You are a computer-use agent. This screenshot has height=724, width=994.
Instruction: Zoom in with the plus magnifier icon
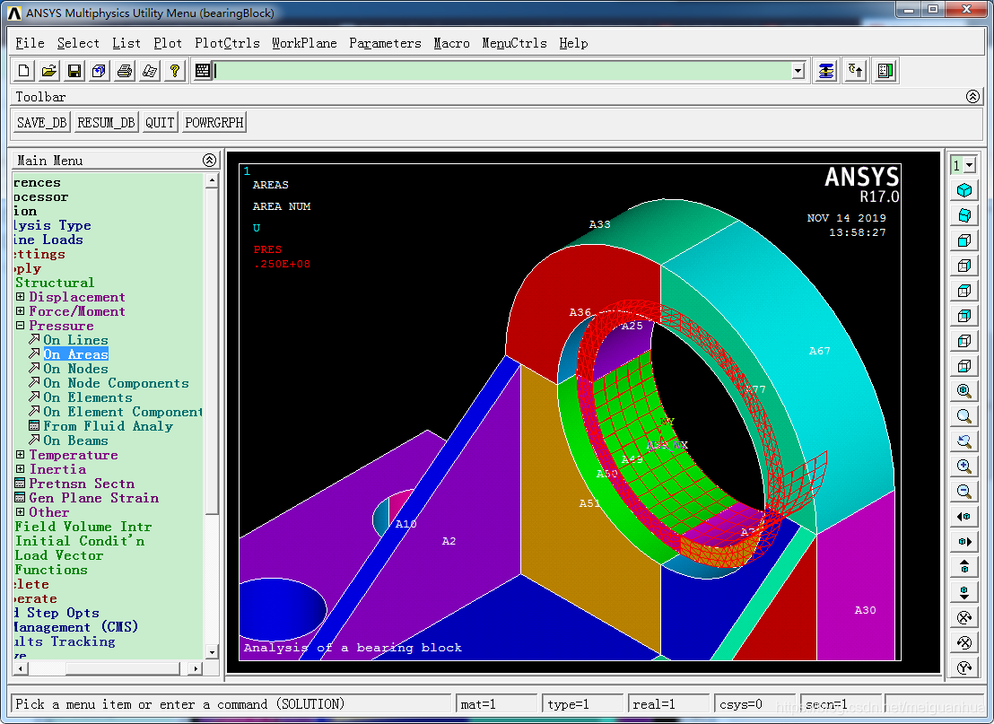coord(964,467)
